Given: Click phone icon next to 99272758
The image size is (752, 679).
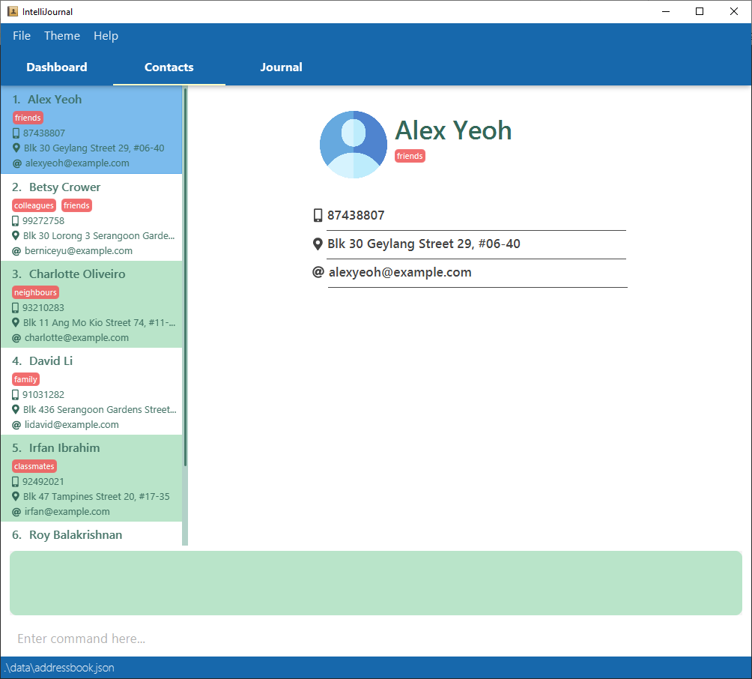Looking at the screenshot, I should [15, 221].
